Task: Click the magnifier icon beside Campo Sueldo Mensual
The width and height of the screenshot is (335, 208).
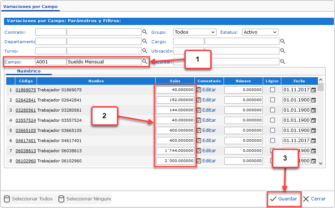Action: [x=144, y=62]
